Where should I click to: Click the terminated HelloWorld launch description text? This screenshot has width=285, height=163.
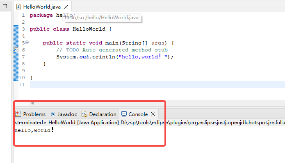tap(150, 123)
